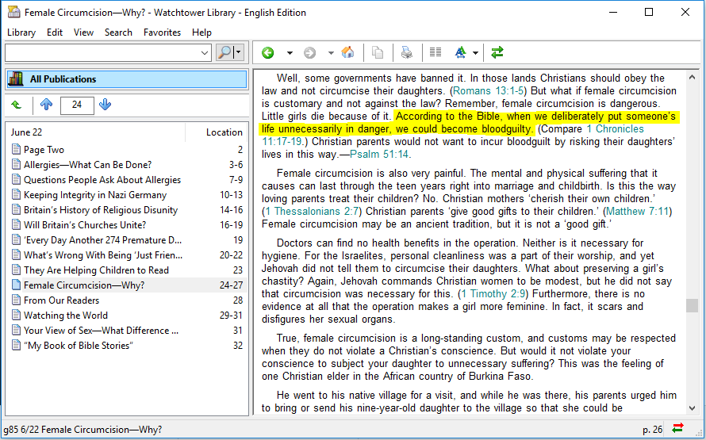Open the search box dropdown arrow
The image size is (706, 440).
coord(205,53)
